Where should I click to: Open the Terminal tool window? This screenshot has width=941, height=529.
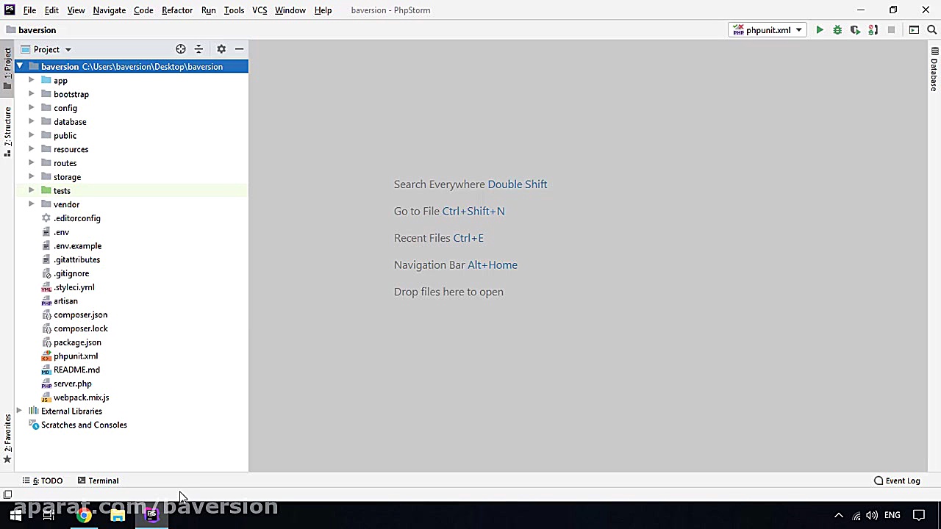pos(99,481)
